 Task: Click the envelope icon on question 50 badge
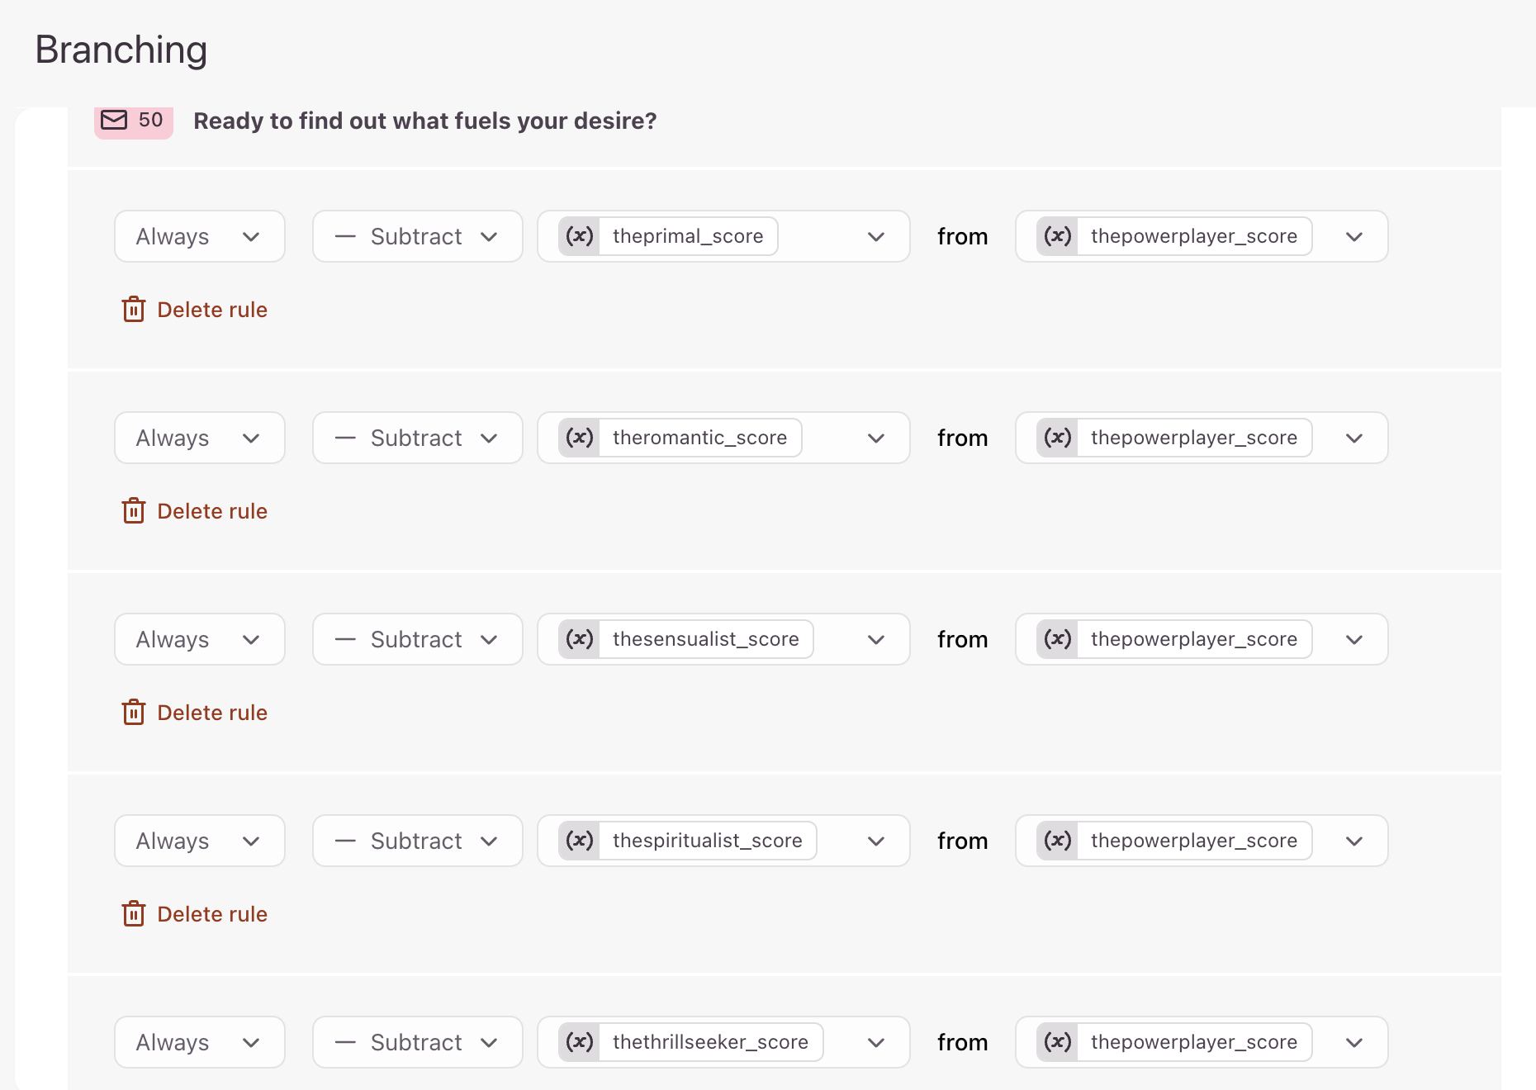tap(114, 121)
